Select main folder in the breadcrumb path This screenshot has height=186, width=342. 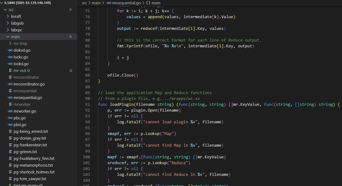pyautogui.click(x=96, y=3)
